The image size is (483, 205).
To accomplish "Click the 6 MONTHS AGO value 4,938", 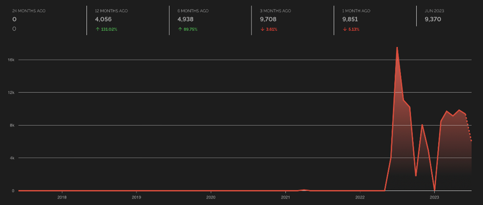I will (x=185, y=19).
